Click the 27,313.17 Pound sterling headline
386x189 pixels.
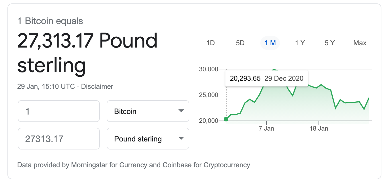(x=87, y=53)
